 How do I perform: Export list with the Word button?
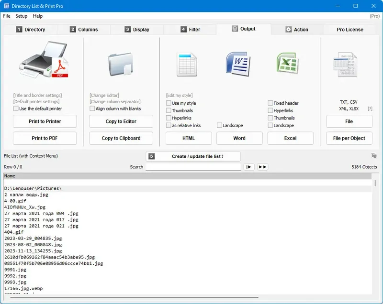click(x=239, y=138)
